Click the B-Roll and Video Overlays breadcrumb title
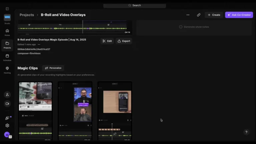256x144 pixels. point(63,15)
